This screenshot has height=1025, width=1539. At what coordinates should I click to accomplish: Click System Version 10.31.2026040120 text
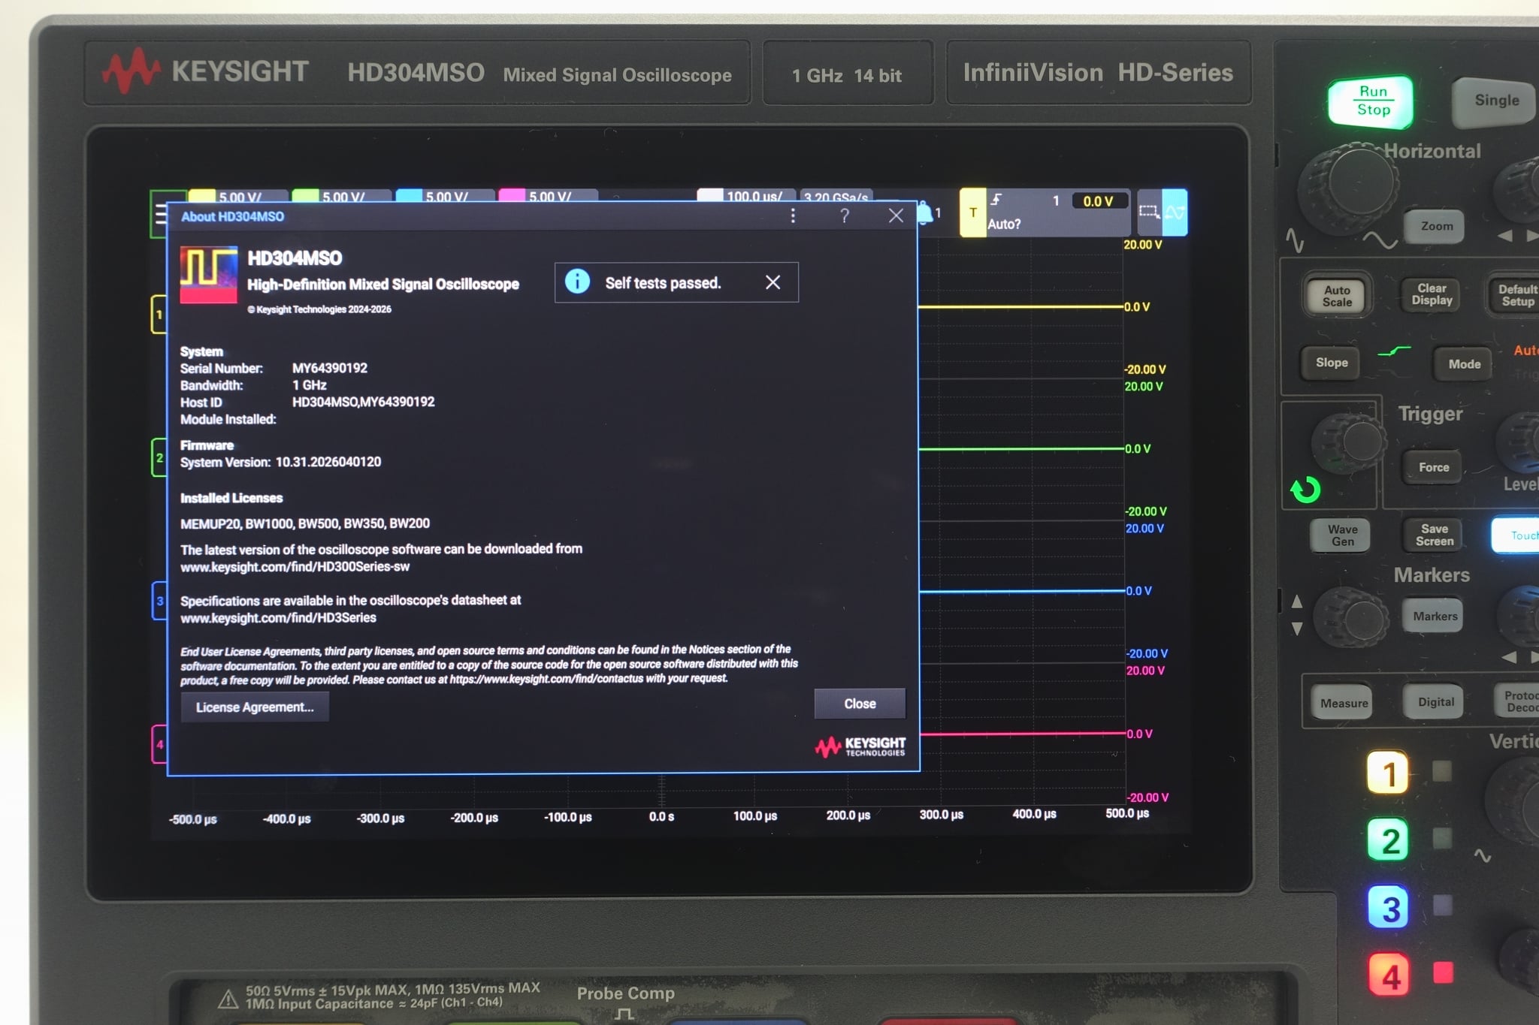click(x=280, y=462)
